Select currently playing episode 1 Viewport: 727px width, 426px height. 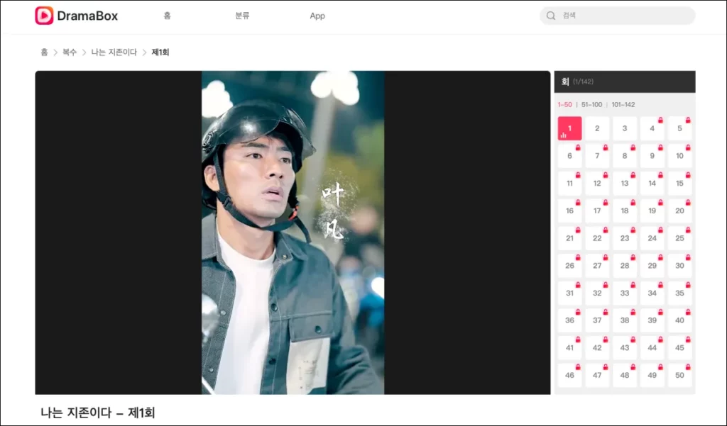[x=570, y=129]
